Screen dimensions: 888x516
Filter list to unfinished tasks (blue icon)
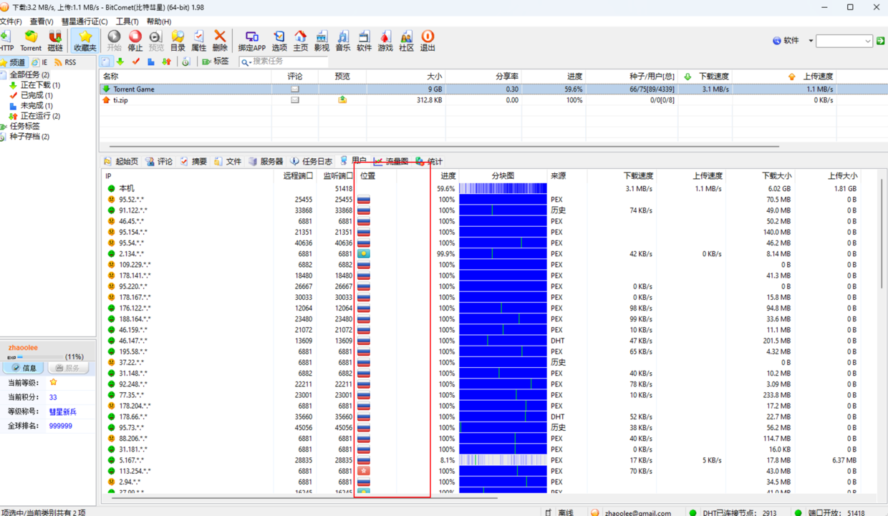point(151,62)
